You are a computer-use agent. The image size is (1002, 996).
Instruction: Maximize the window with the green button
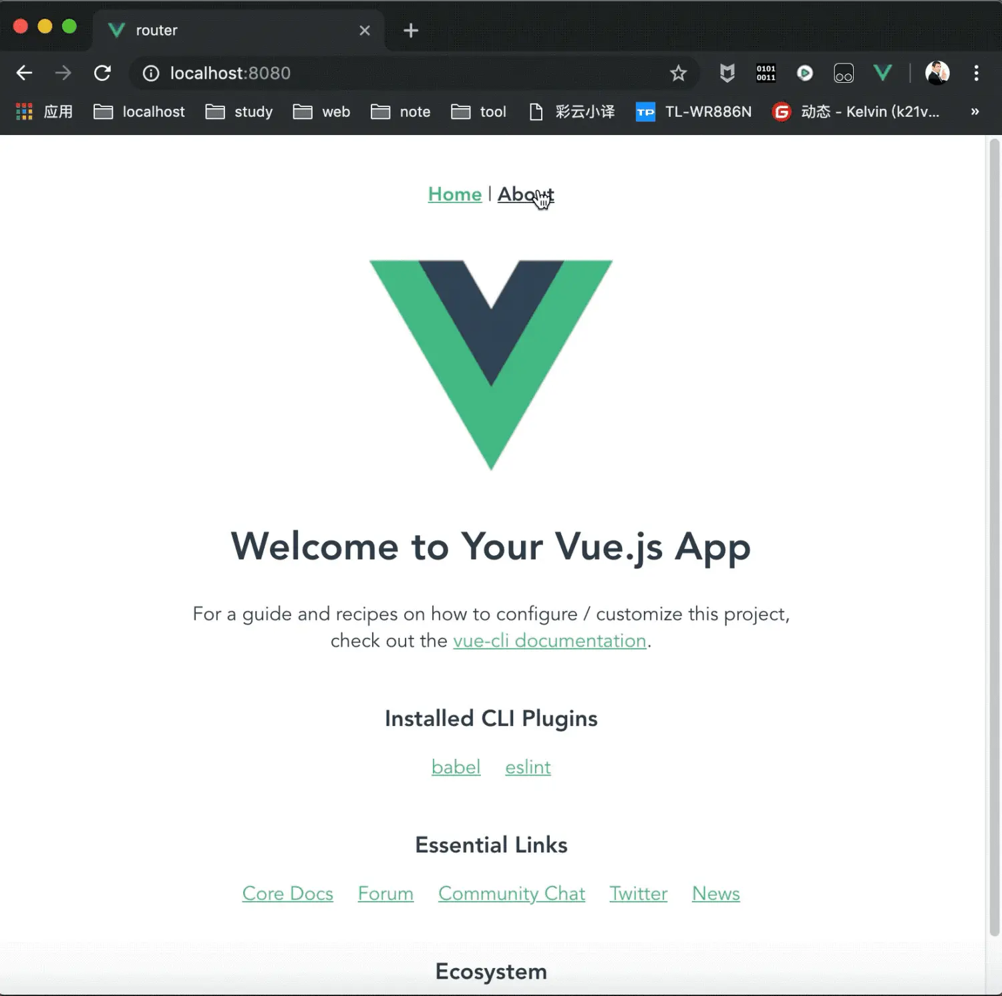(x=69, y=27)
